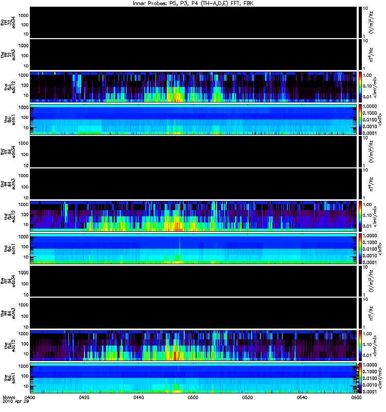386x412 pixels.
Task: Click the the fbk edc12 panel label
Action: pyautogui.click(x=10, y=346)
